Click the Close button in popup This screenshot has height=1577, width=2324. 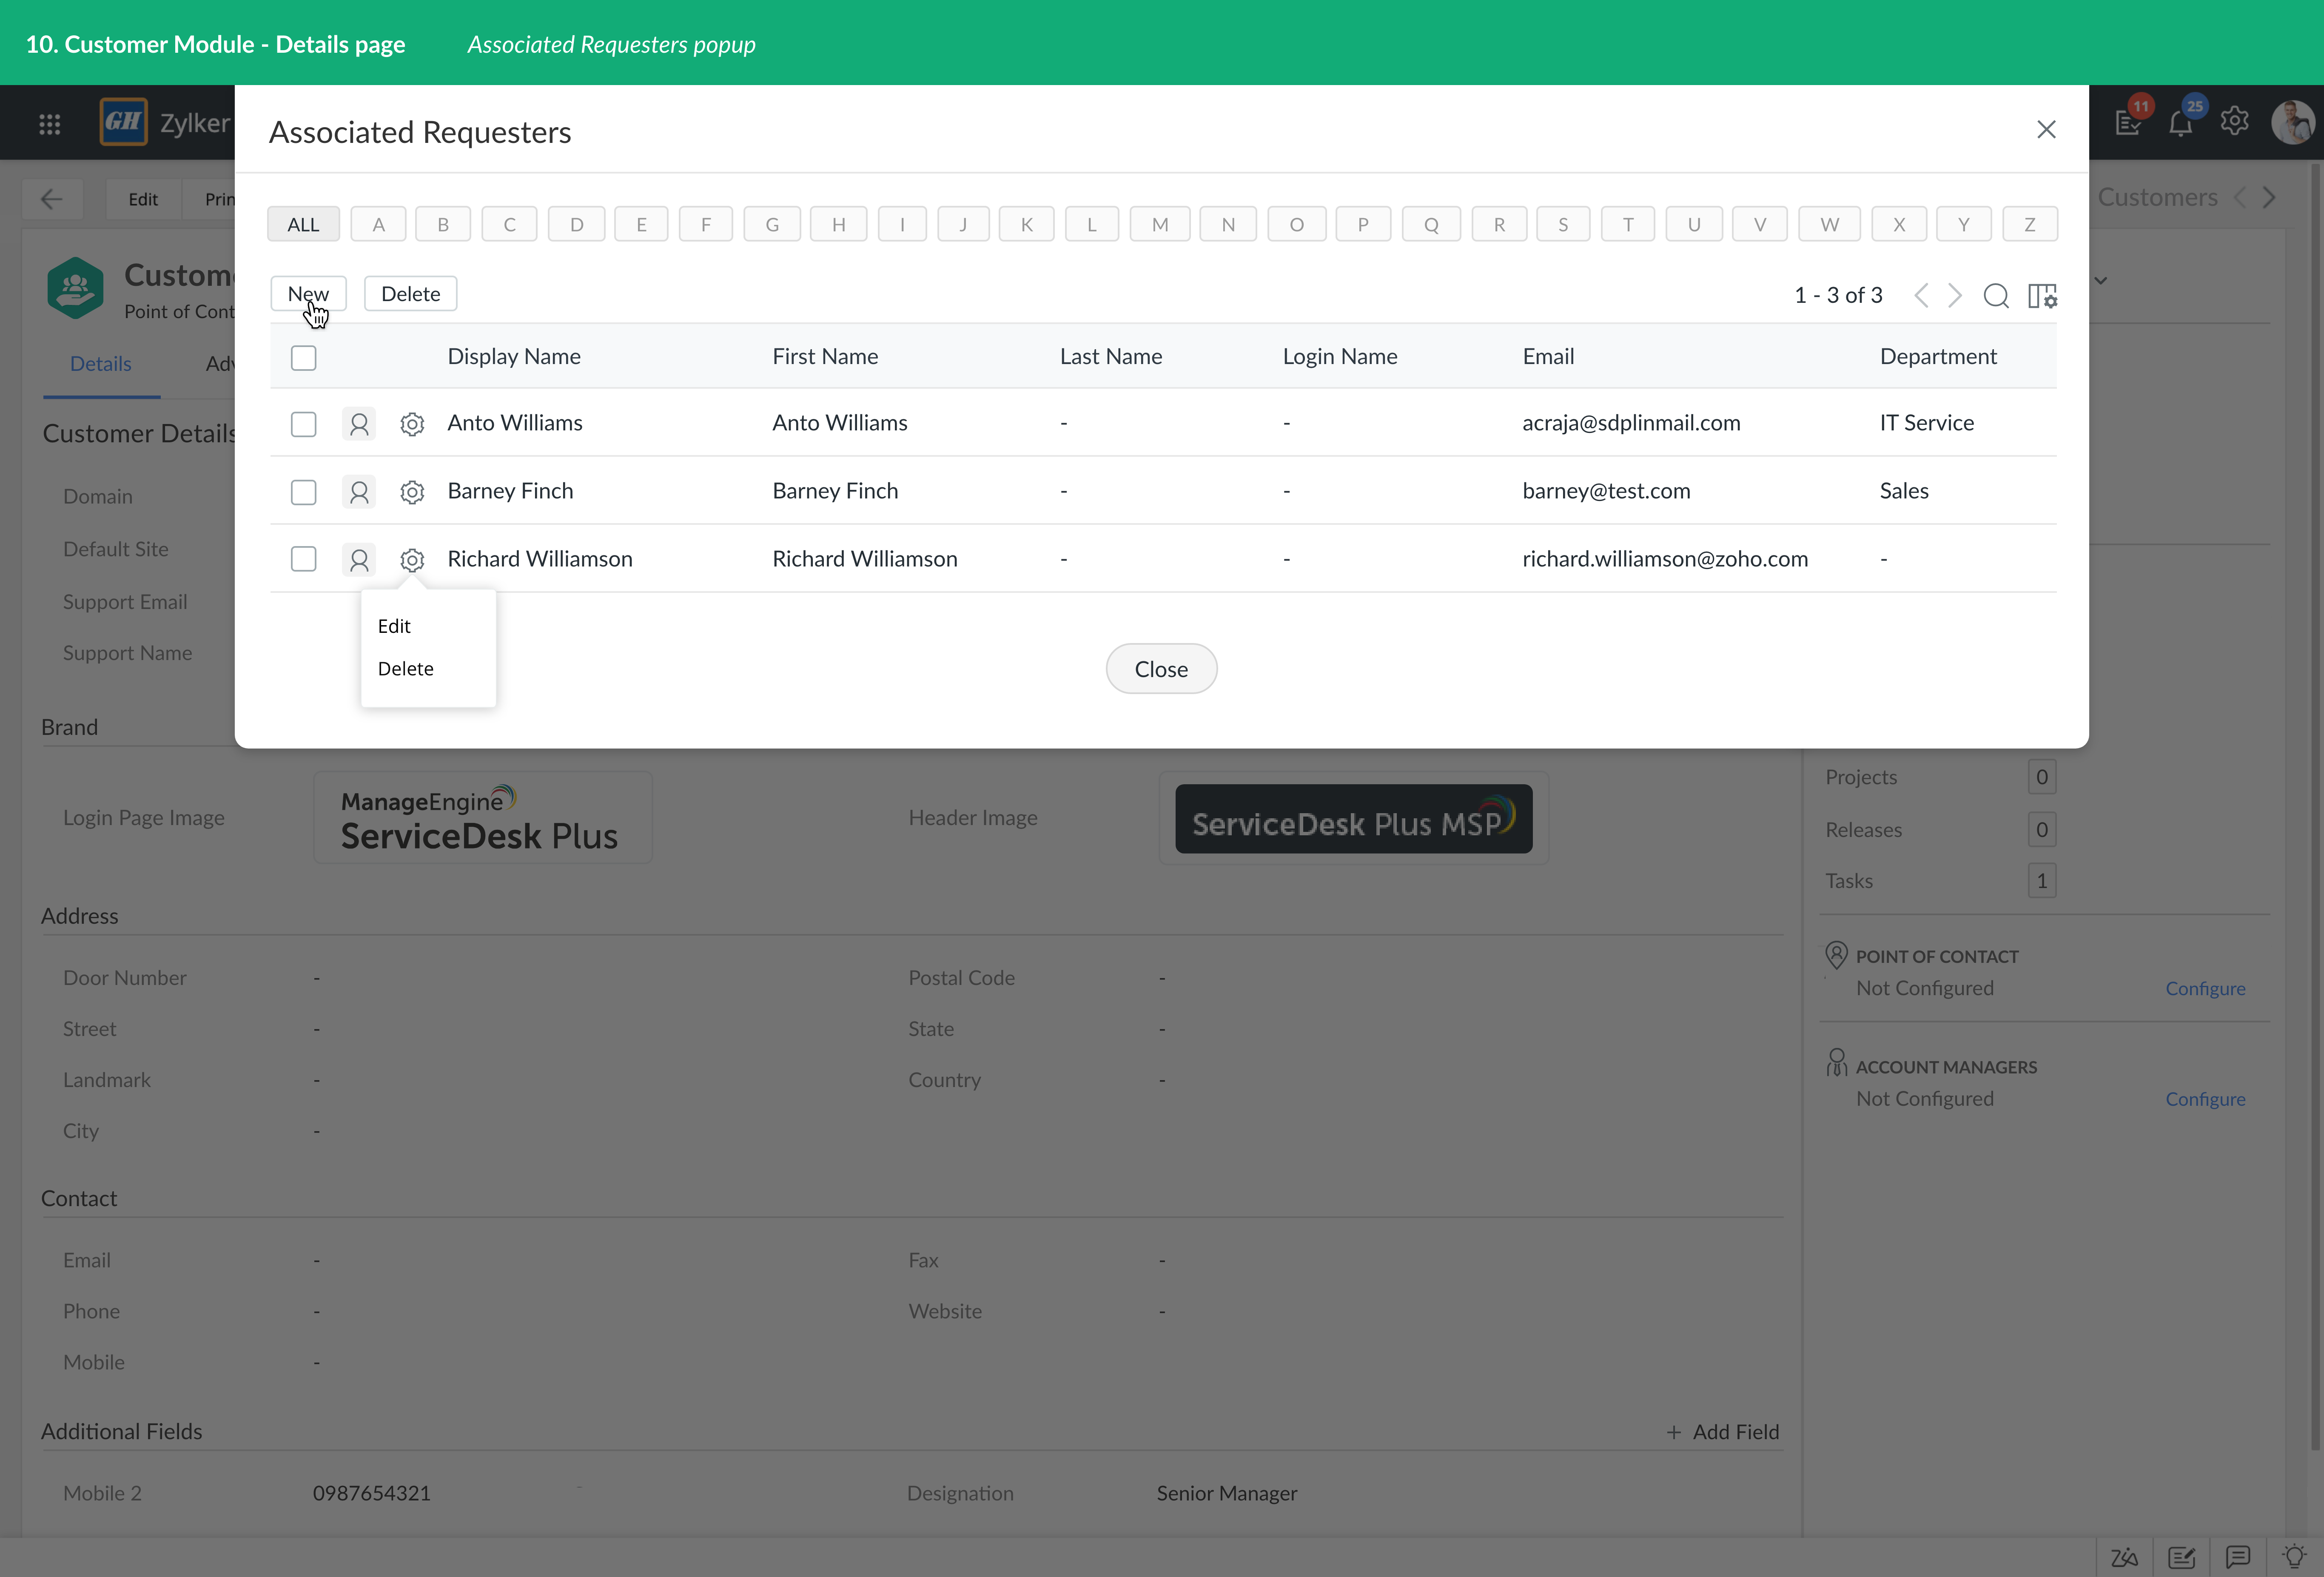pos(1161,669)
